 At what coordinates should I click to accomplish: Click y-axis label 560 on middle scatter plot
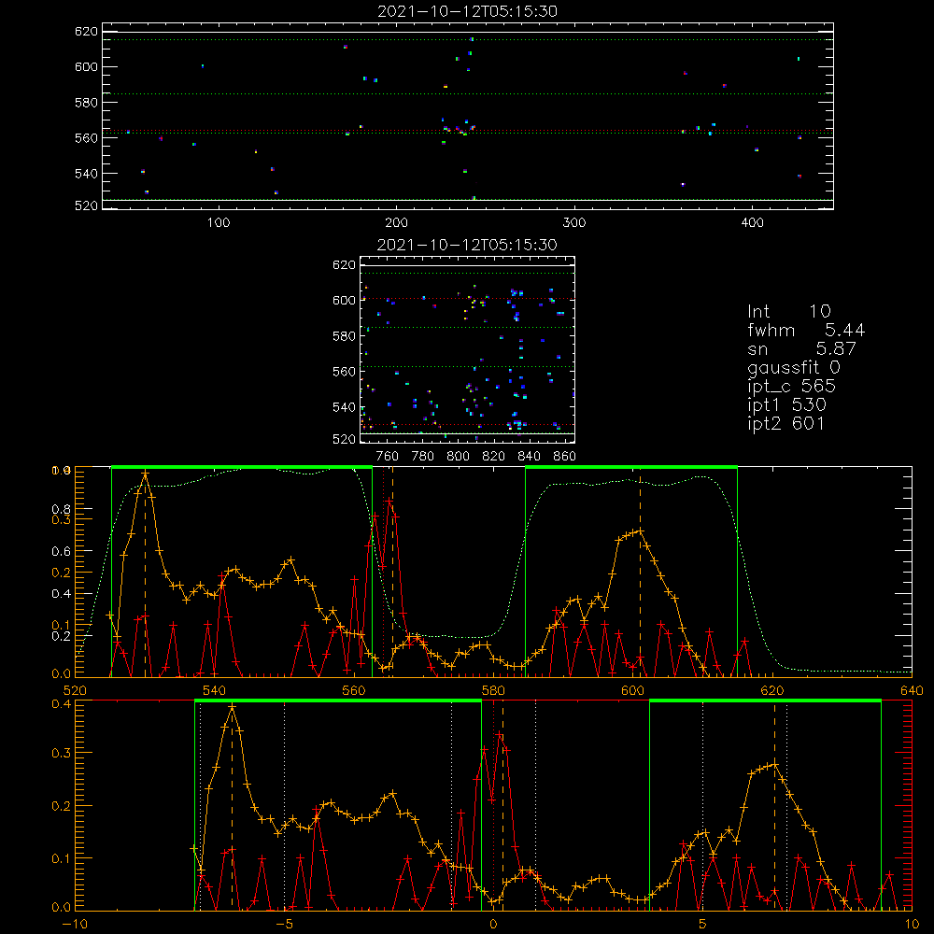(344, 372)
